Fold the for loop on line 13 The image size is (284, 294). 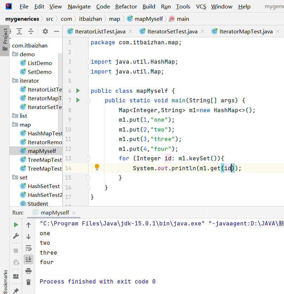point(88,159)
